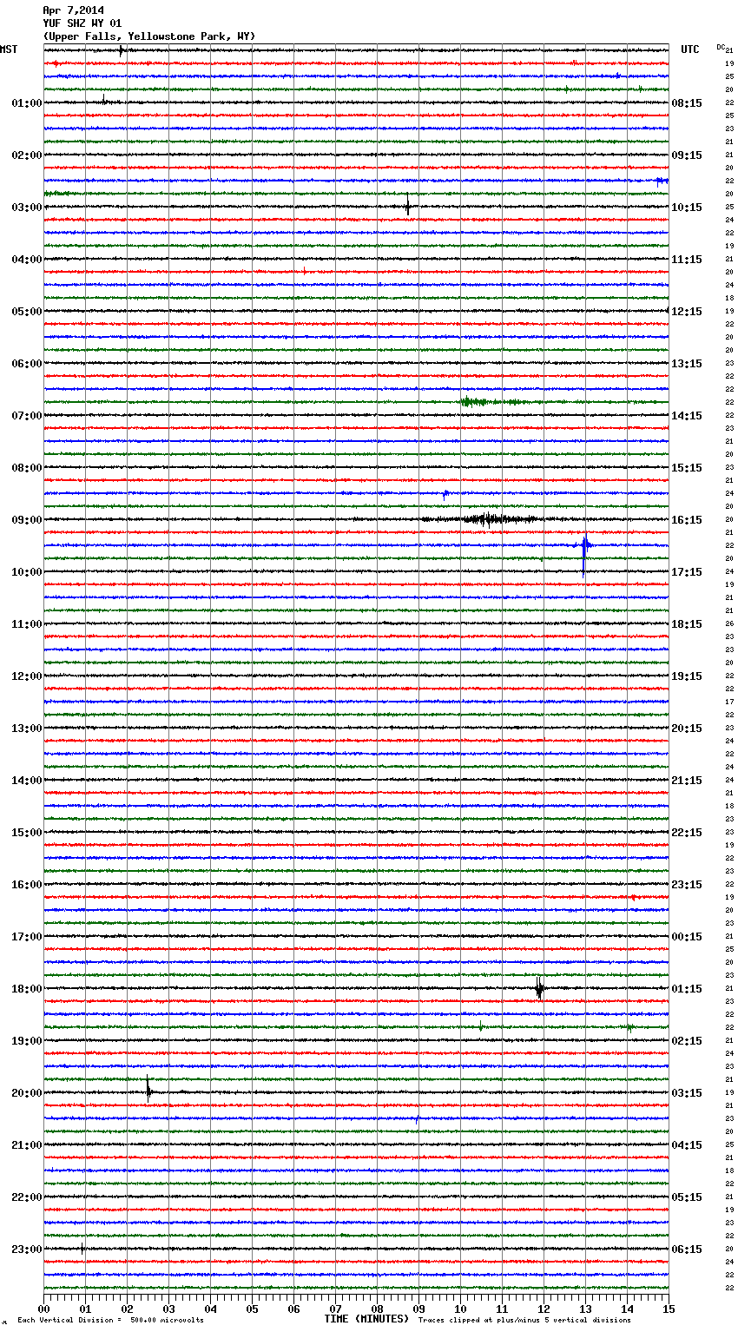
Task: Click the '00:15' UTC time label
Action: 687,937
